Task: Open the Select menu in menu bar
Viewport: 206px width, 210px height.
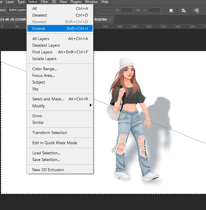Action: coord(33,2)
